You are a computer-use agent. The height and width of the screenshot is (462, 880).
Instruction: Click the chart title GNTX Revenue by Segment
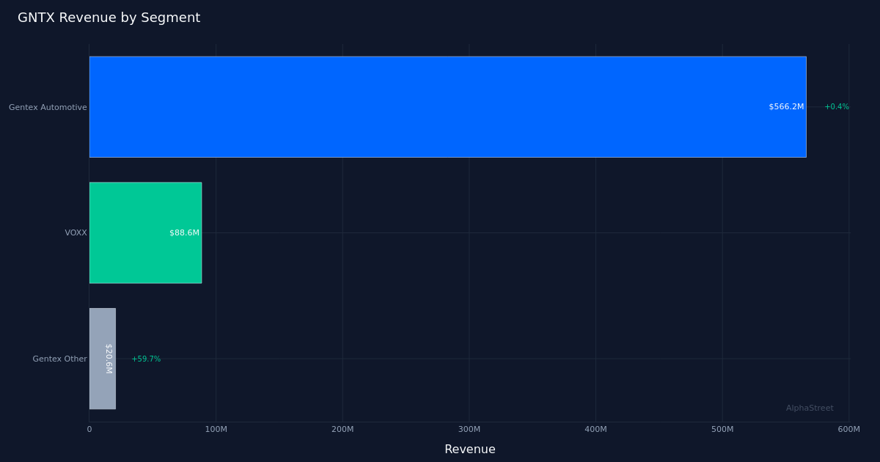tap(109, 18)
